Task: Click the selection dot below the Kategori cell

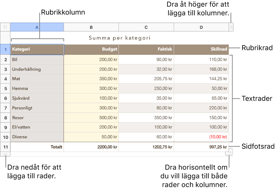Action: pos(64,54)
